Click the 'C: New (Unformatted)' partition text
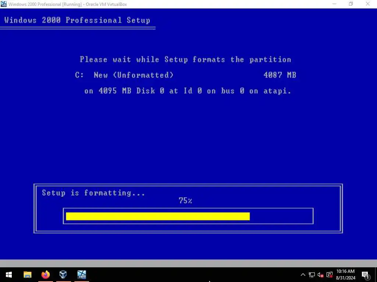Screen dimensions: 377x282 pos(124,75)
